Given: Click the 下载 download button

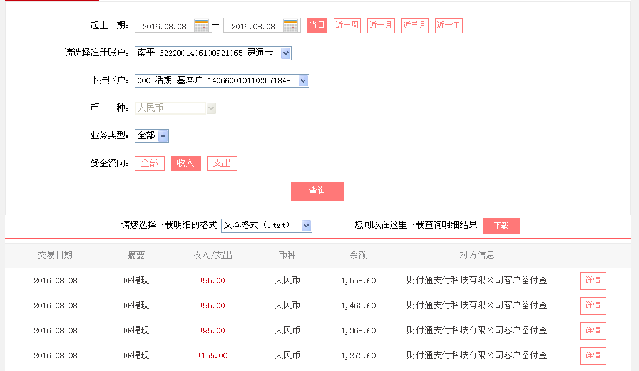Looking at the screenshot, I should pyautogui.click(x=501, y=225).
